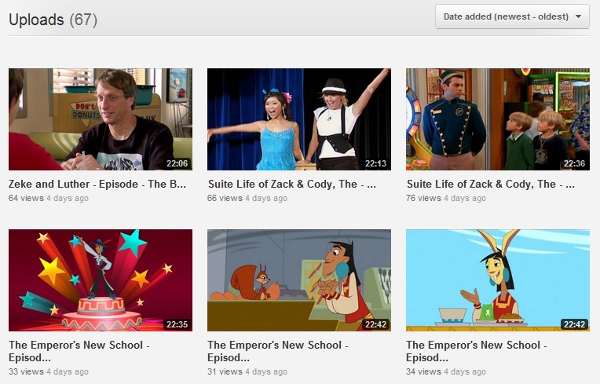
Task: Open the cartoon thumbnail with the squirrel
Action: (x=298, y=280)
